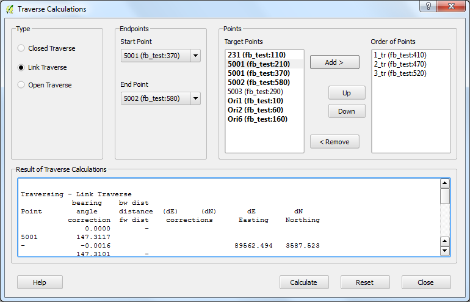470x302 pixels.
Task: Select 5003 (fb_test:290) target point
Action: pyautogui.click(x=255, y=92)
